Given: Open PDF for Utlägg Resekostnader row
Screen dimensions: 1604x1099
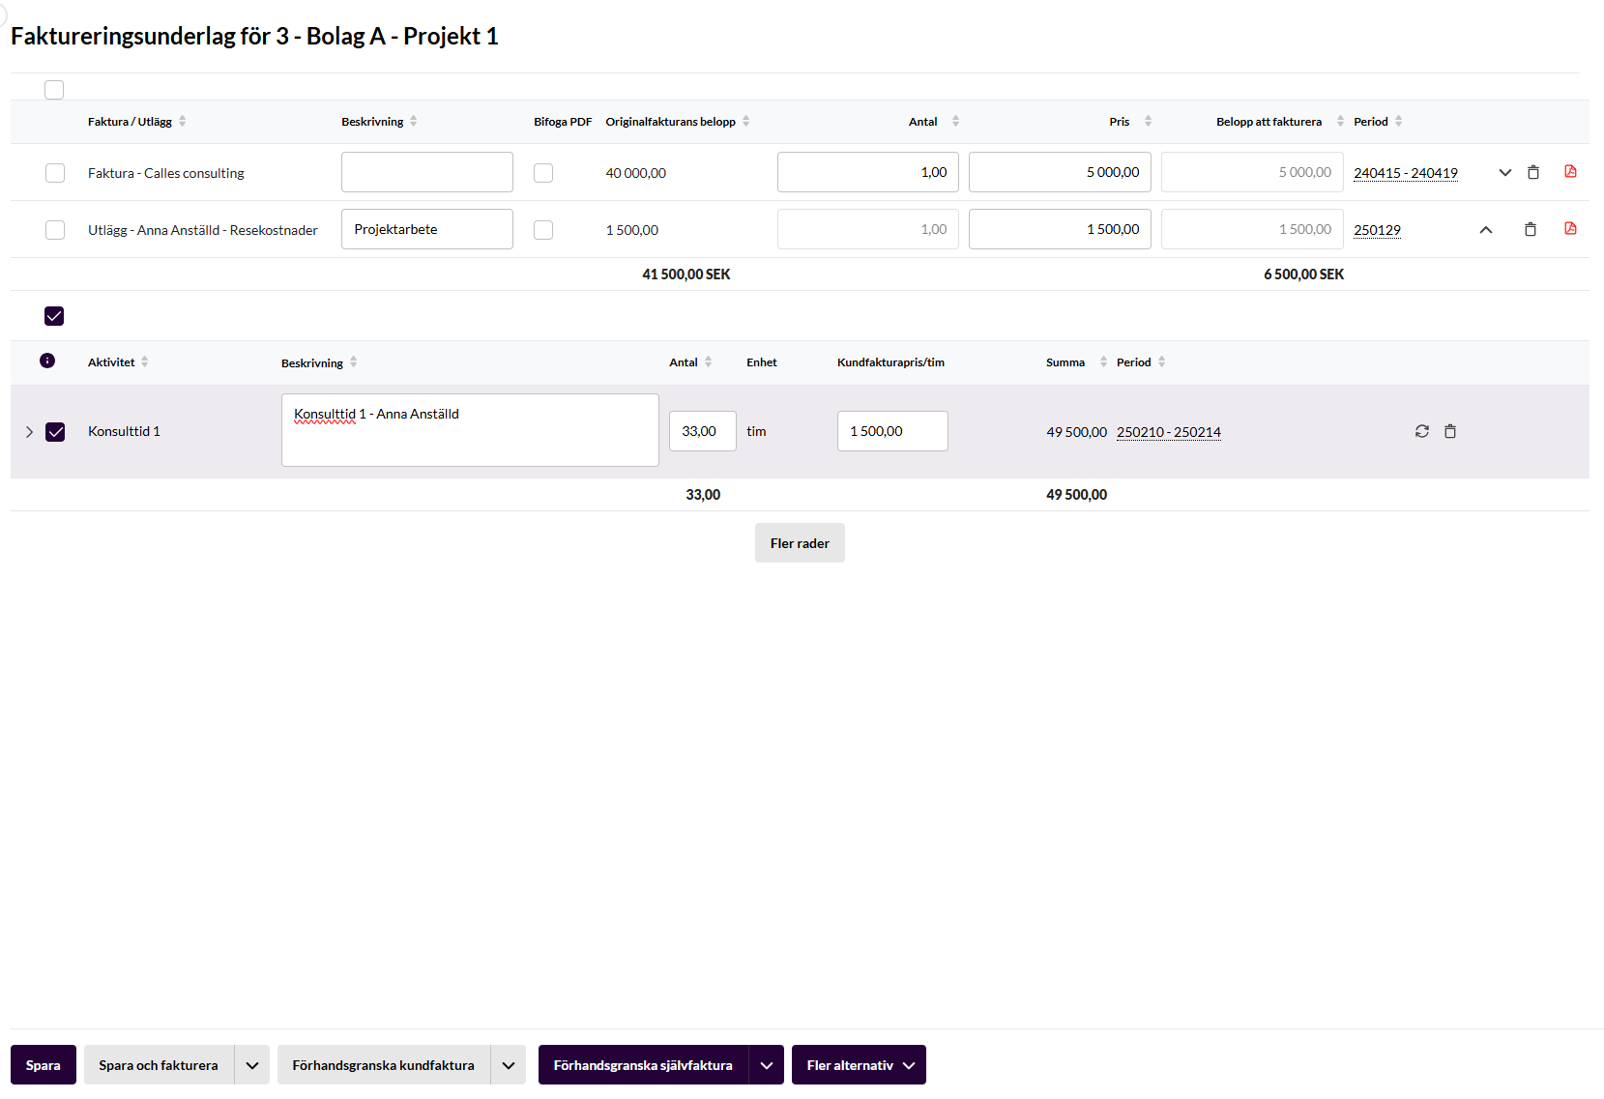Looking at the screenshot, I should click(1570, 228).
